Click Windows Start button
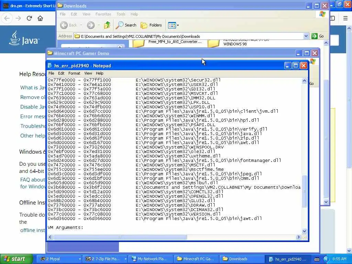This screenshot has height=264, width=352. pos(16,259)
